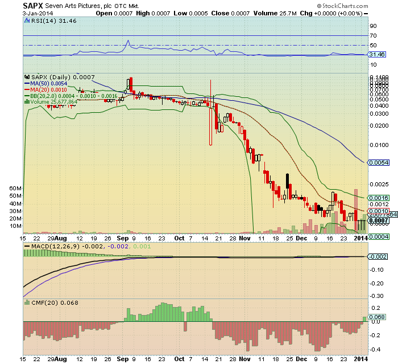398x364 pixels.
Task: Click the 30M volume axis label
Action: point(15,211)
